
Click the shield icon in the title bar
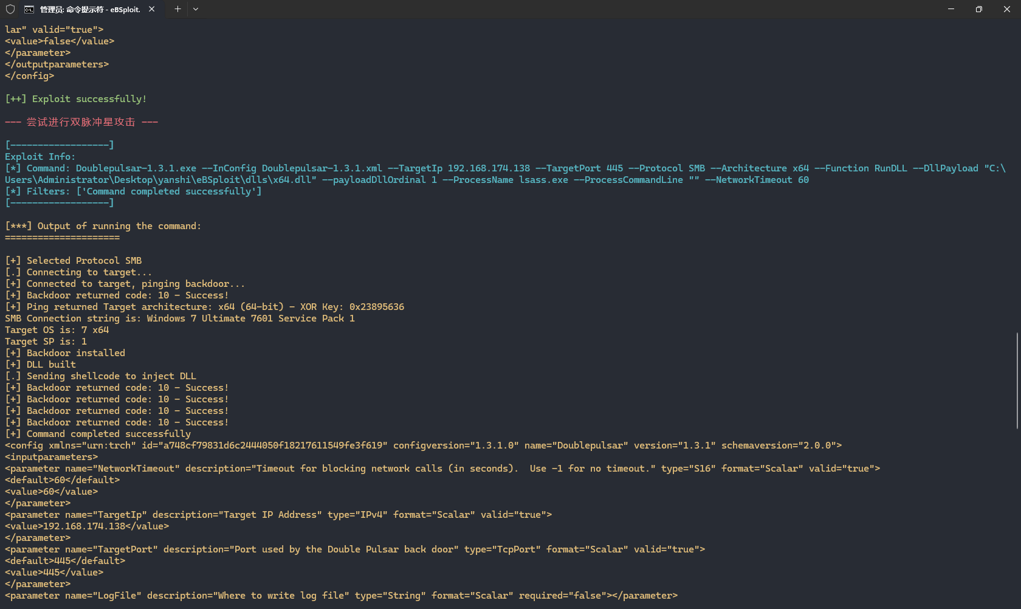pos(10,9)
